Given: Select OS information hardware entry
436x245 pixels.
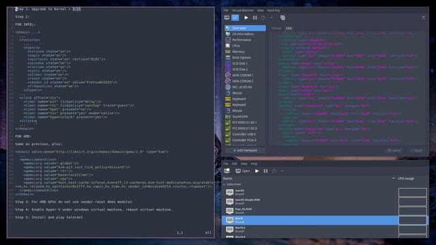Looking at the screenshot, I should pos(245,34).
